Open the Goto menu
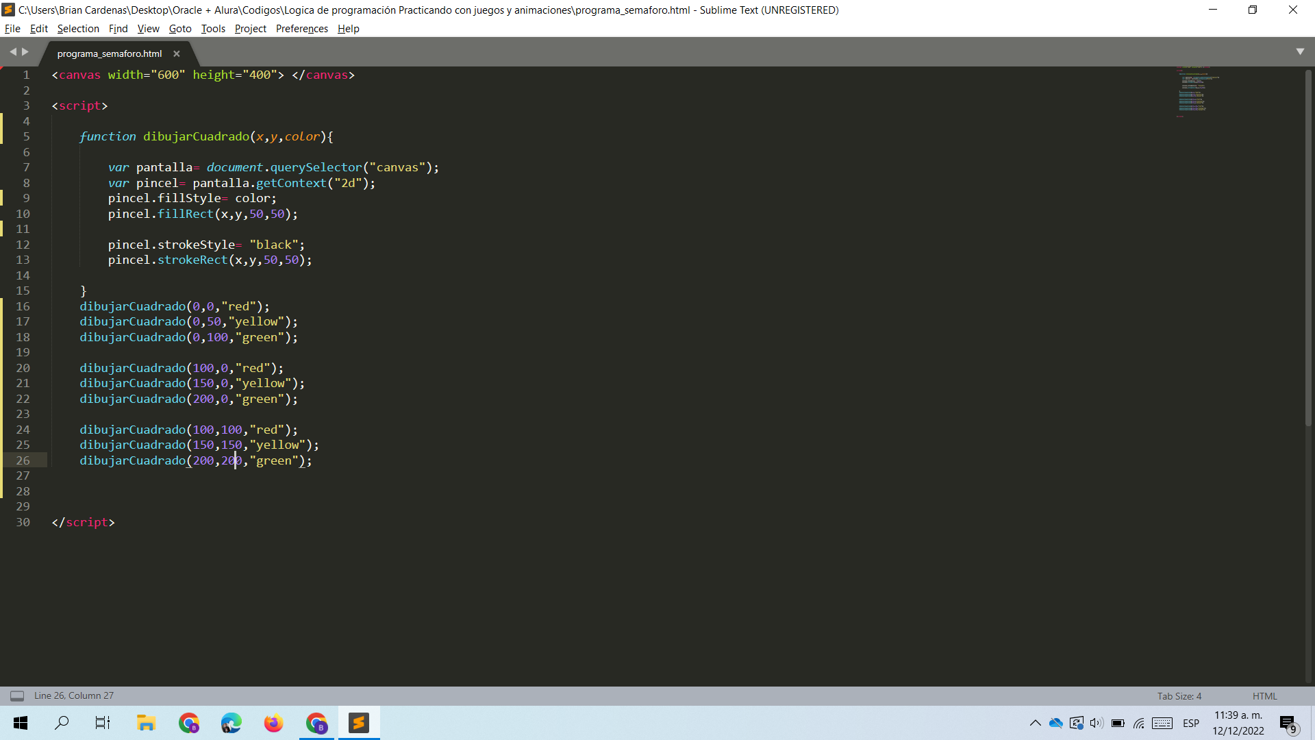This screenshot has height=740, width=1315. click(x=180, y=29)
